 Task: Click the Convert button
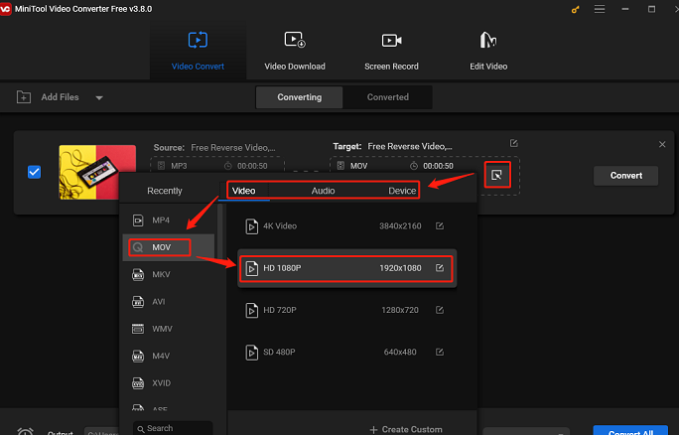pos(625,176)
